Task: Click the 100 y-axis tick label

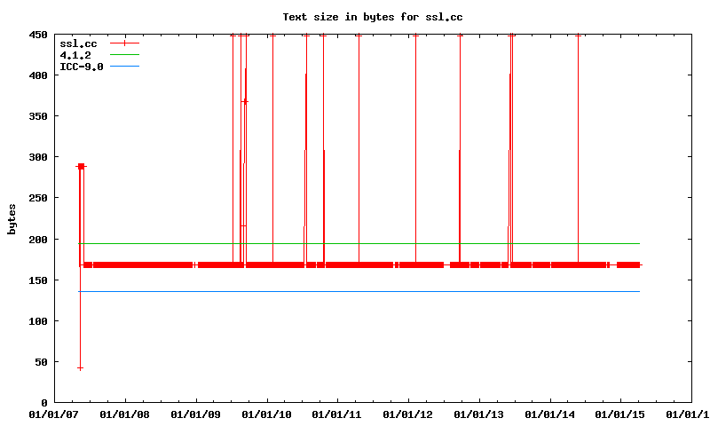Action: coord(38,321)
